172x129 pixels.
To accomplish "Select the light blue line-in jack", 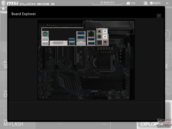I will [105, 32].
